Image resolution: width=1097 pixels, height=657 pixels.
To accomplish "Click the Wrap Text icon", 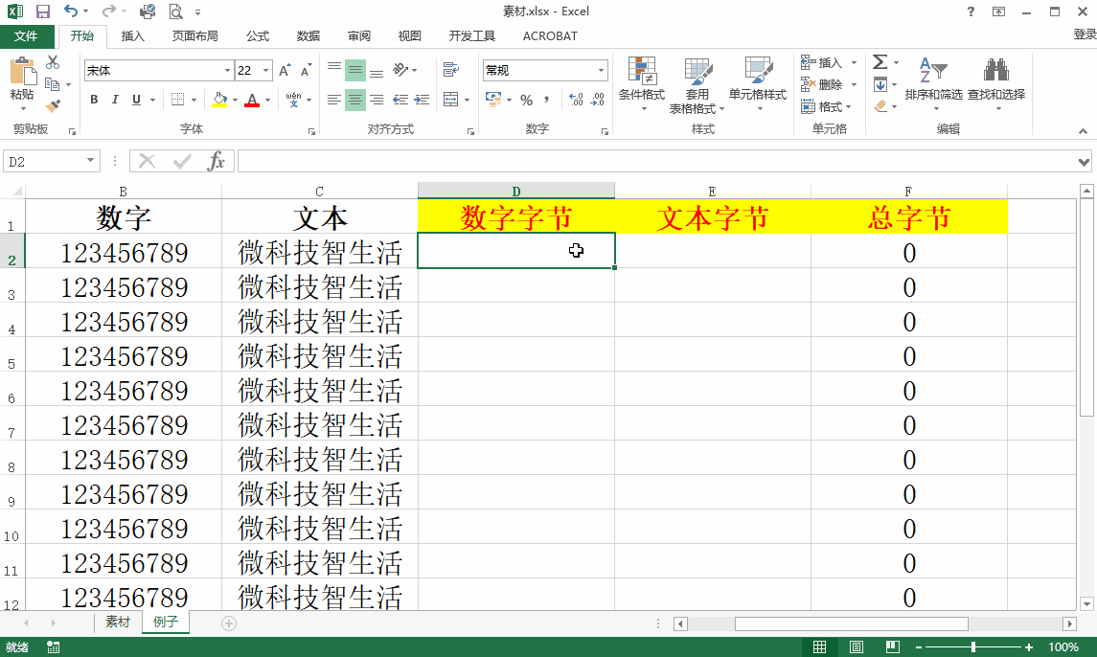I will (x=451, y=70).
